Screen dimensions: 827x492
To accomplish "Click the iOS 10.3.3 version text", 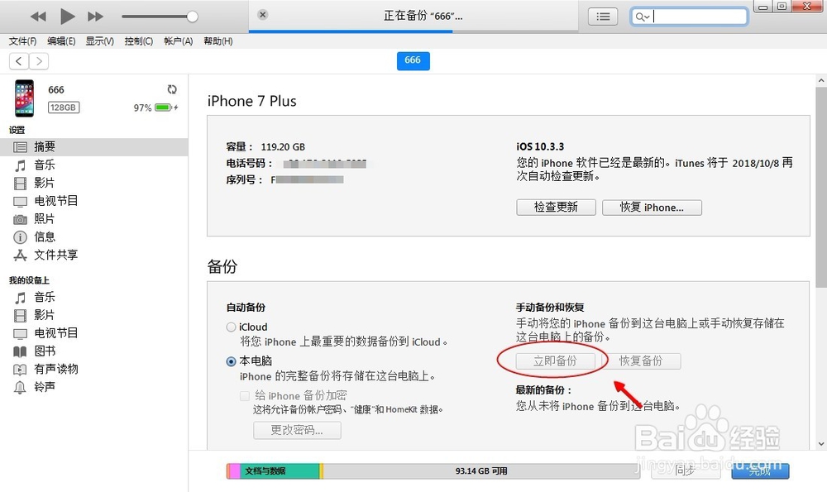I will point(540,146).
